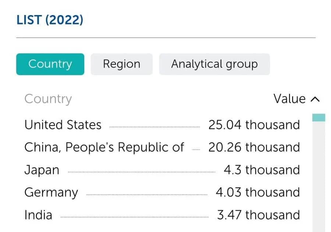
Task: Select China, People's Republic of row
Action: tap(104, 147)
